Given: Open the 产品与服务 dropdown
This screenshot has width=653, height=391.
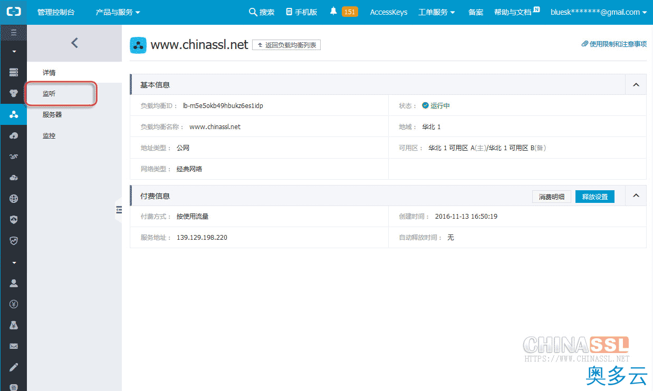Looking at the screenshot, I should pos(118,12).
